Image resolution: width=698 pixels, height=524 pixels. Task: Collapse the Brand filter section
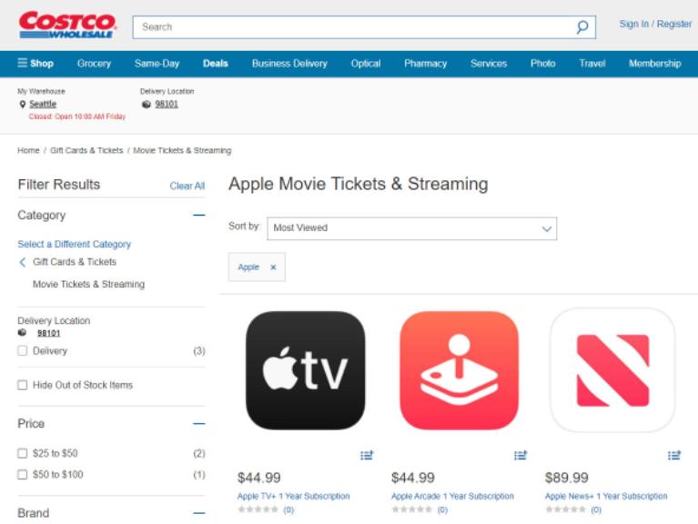click(x=199, y=513)
